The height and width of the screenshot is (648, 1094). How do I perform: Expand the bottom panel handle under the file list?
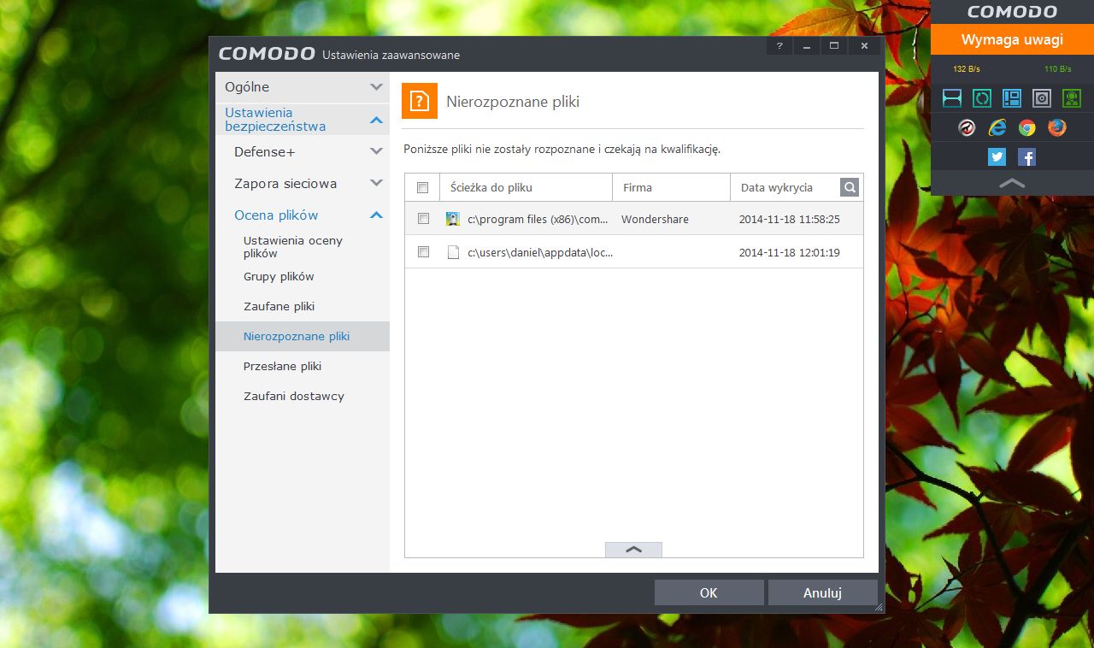pyautogui.click(x=633, y=550)
